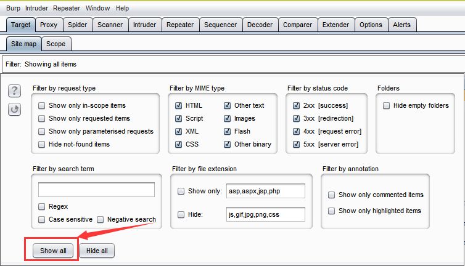This screenshot has width=465, height=266.
Task: Enable Show only requested items
Action: (41, 118)
